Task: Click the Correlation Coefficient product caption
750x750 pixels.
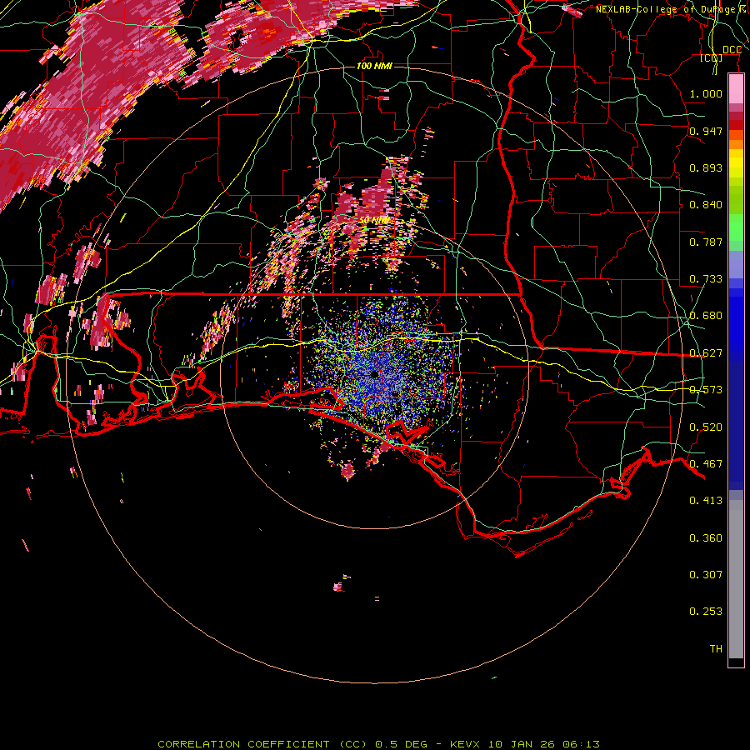Action: [x=378, y=744]
